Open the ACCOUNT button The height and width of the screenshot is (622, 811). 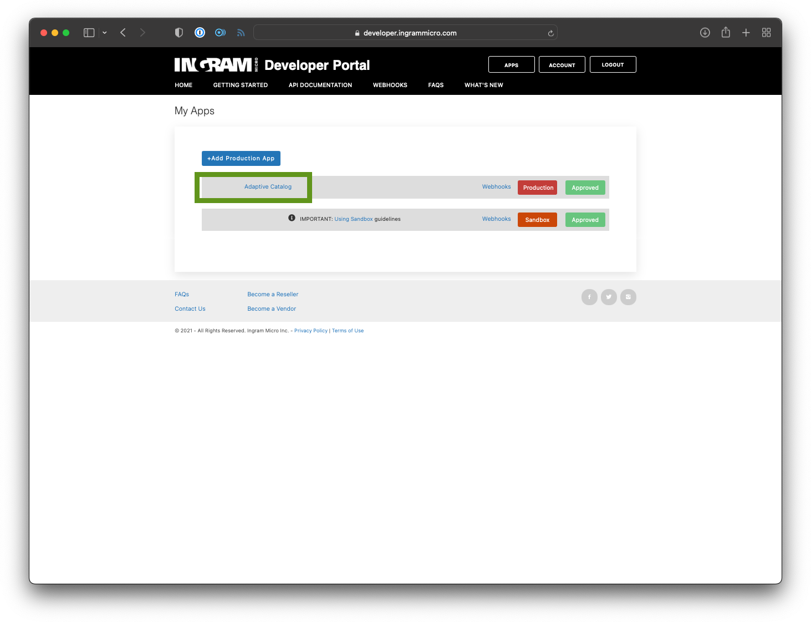pyautogui.click(x=562, y=65)
